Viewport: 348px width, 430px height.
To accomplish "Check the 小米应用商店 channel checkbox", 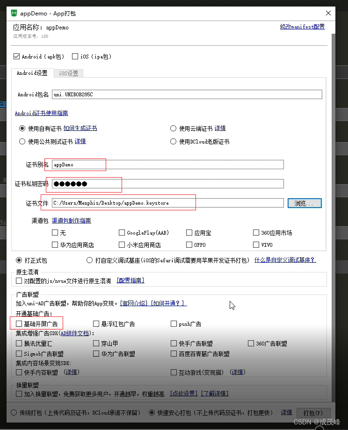I will (x=122, y=244).
